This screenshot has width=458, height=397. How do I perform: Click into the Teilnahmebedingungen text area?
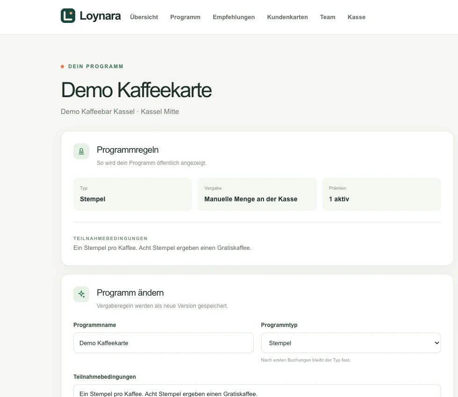(x=257, y=391)
